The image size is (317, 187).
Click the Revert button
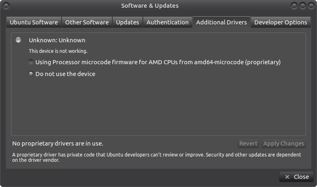pyautogui.click(x=248, y=144)
